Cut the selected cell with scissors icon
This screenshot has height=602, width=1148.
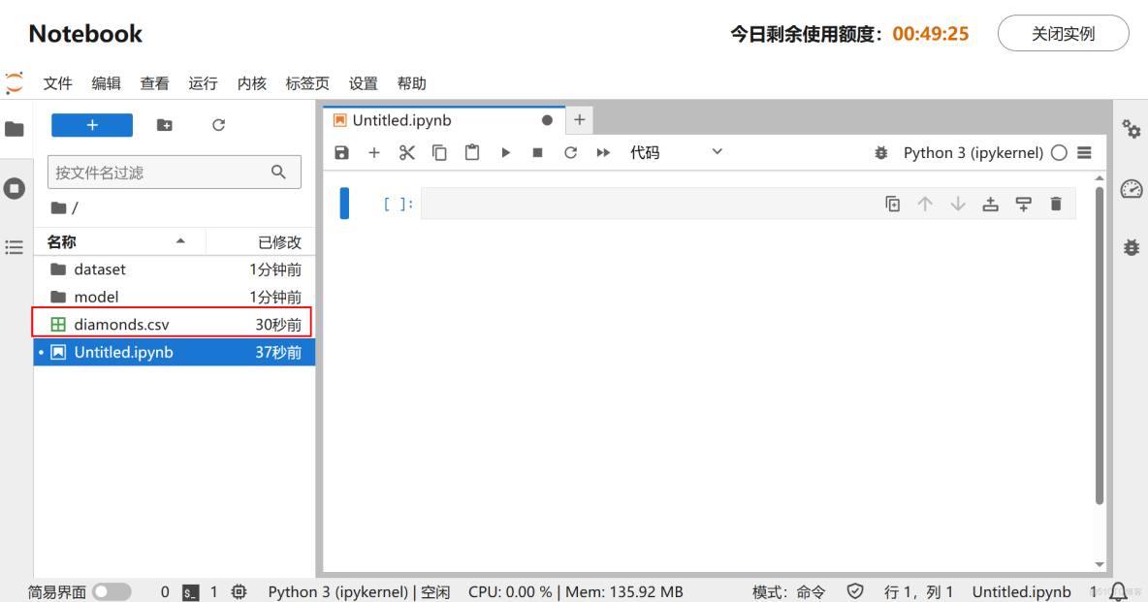coord(406,152)
